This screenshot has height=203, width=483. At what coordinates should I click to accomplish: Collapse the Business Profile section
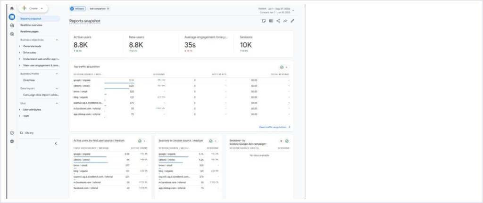click(x=57, y=74)
